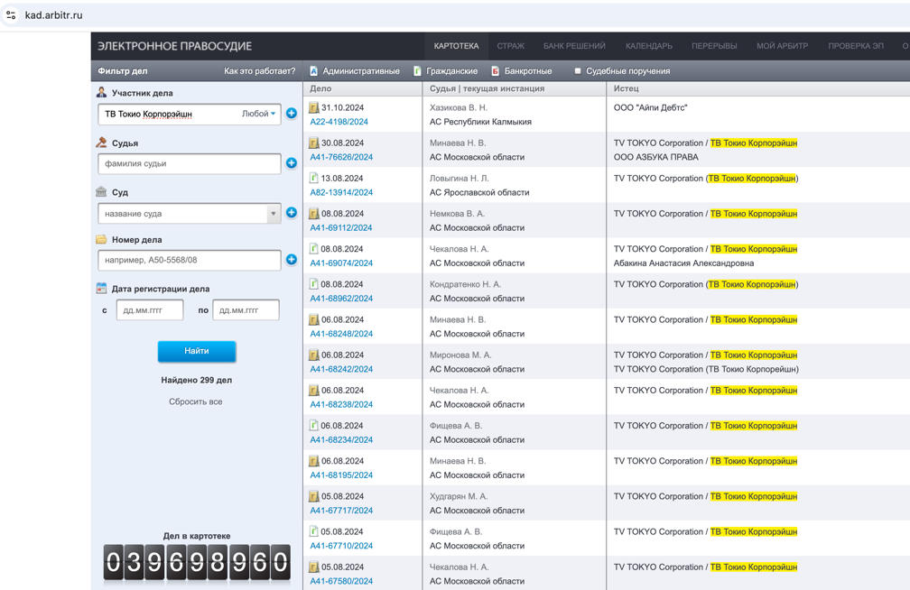Click the Участник дела input field
This screenshot has width=910, height=590.
[x=190, y=114]
